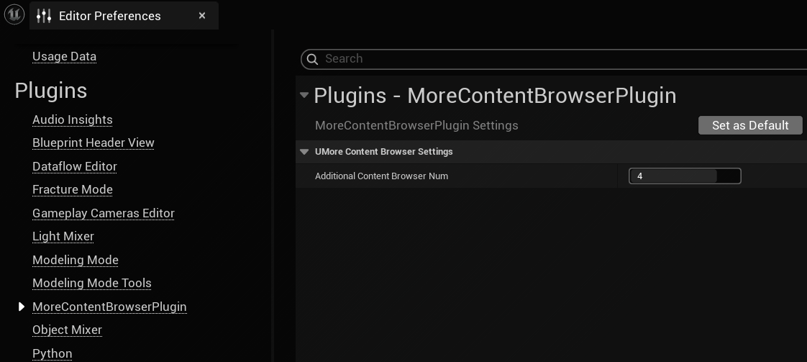Click the magnifier icon in search box
This screenshot has height=362, width=807.
tap(312, 59)
